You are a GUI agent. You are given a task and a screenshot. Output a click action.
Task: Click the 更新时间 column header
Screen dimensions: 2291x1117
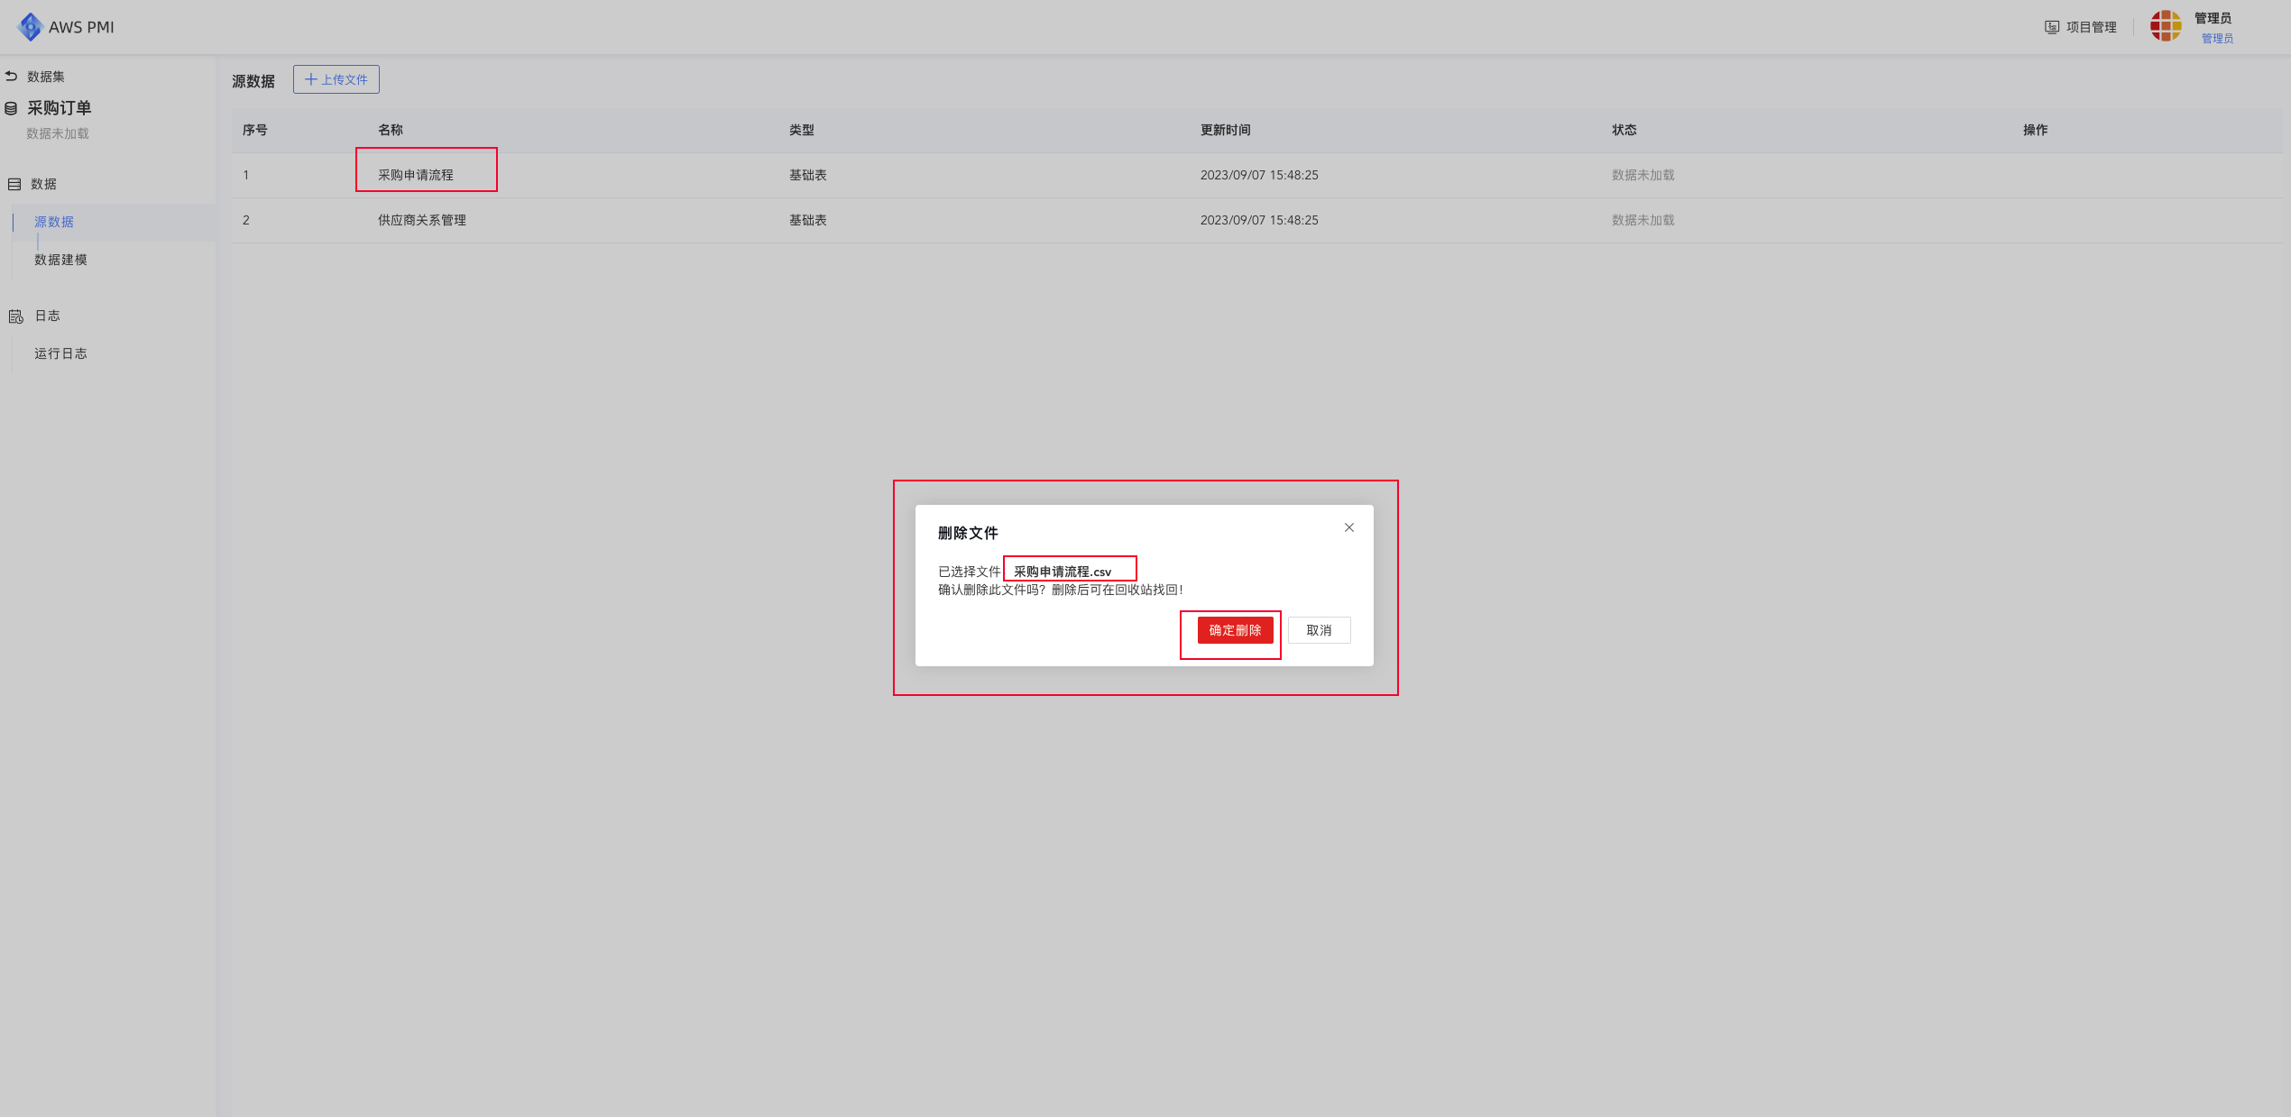coord(1226,130)
